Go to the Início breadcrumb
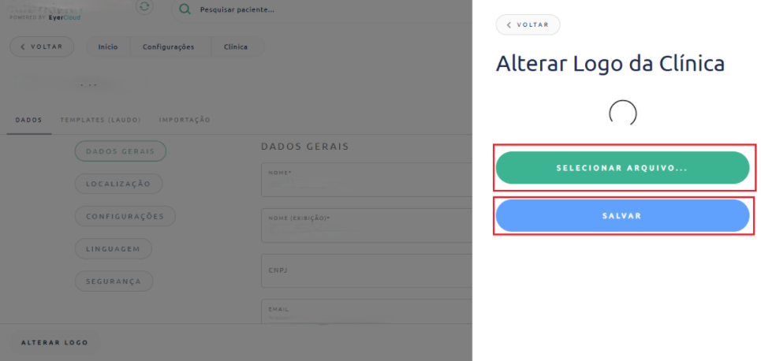Viewport: 761px width, 361px height. [x=108, y=47]
